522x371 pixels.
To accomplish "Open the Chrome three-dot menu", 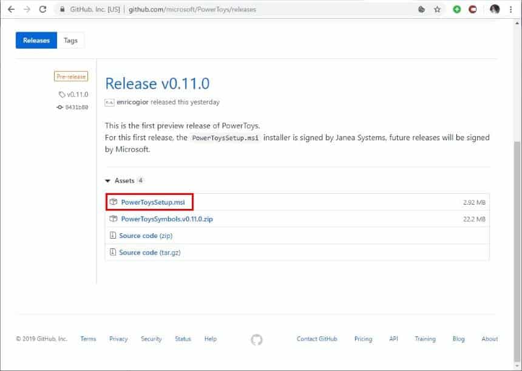I will coord(510,9).
